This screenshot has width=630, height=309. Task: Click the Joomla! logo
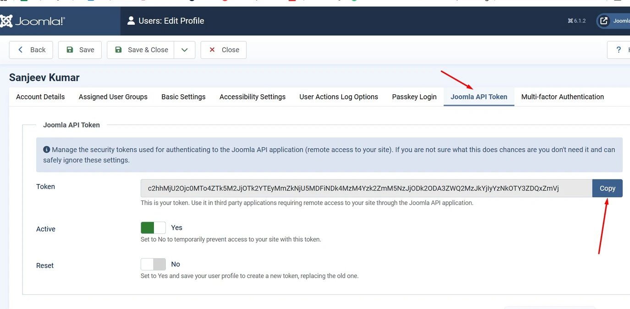[32, 21]
